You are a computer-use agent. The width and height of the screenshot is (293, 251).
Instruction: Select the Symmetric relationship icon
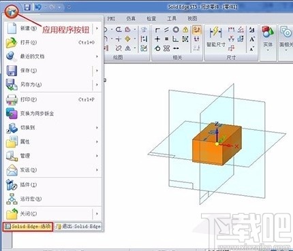(x=166, y=48)
